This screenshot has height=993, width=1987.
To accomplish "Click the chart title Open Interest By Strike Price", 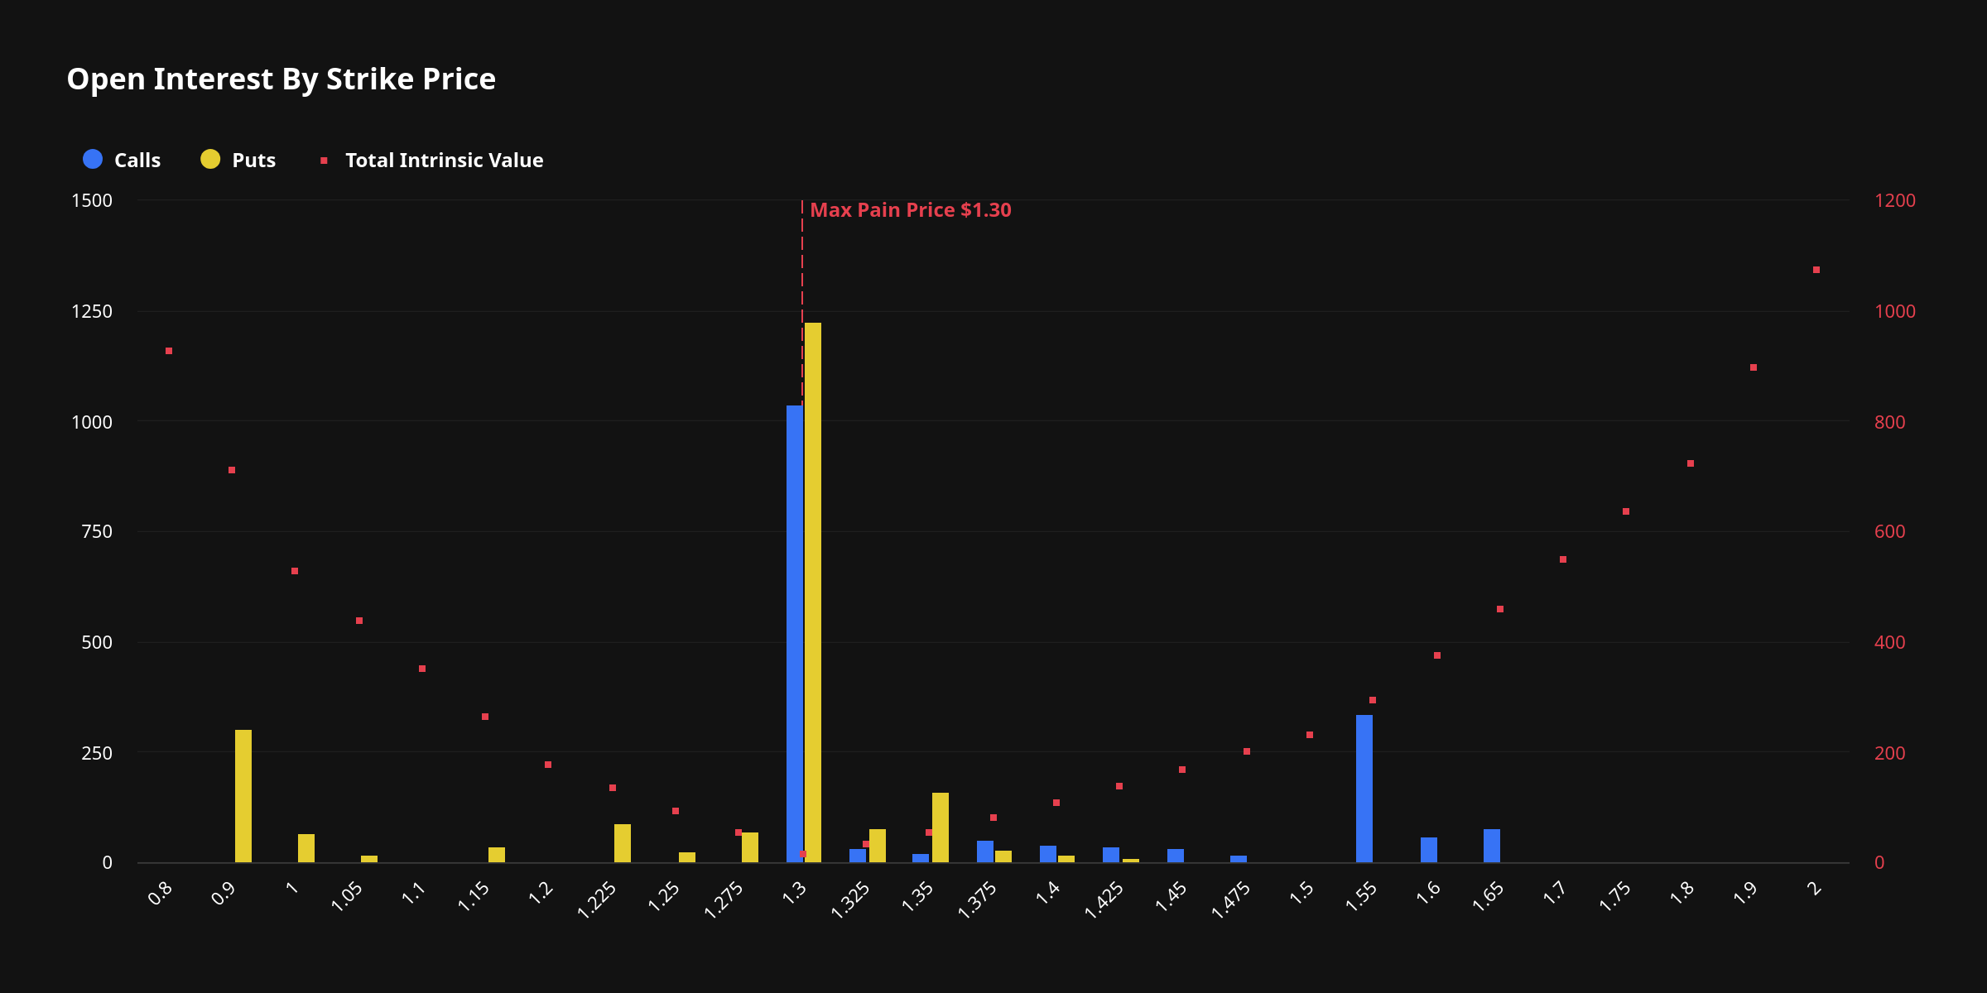I will [x=281, y=79].
